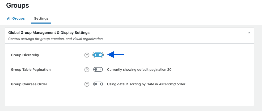262x111 pixels.
Task: Enable the Group Courses Order toggle
Action: [98, 84]
